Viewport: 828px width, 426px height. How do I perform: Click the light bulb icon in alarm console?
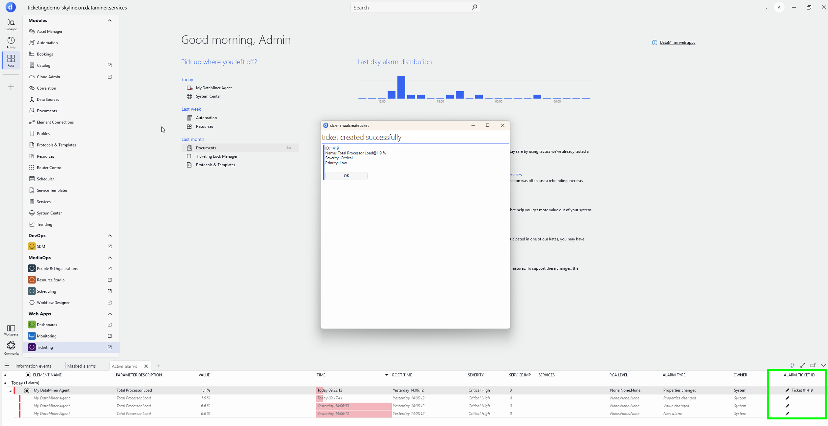coord(792,365)
